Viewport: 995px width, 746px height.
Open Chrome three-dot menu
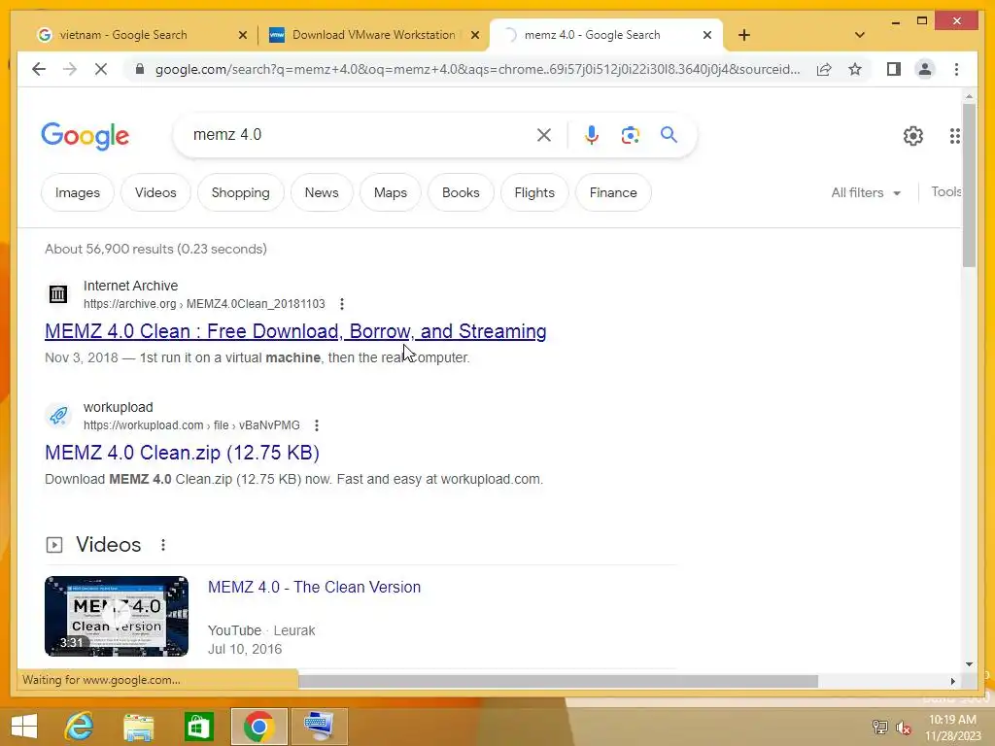956,69
